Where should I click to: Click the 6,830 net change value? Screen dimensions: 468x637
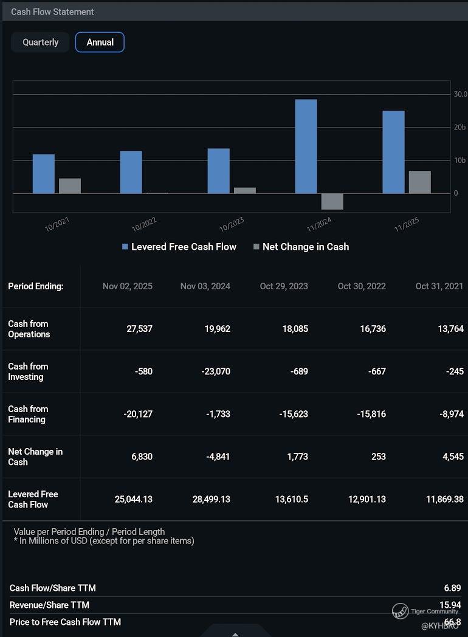point(142,456)
